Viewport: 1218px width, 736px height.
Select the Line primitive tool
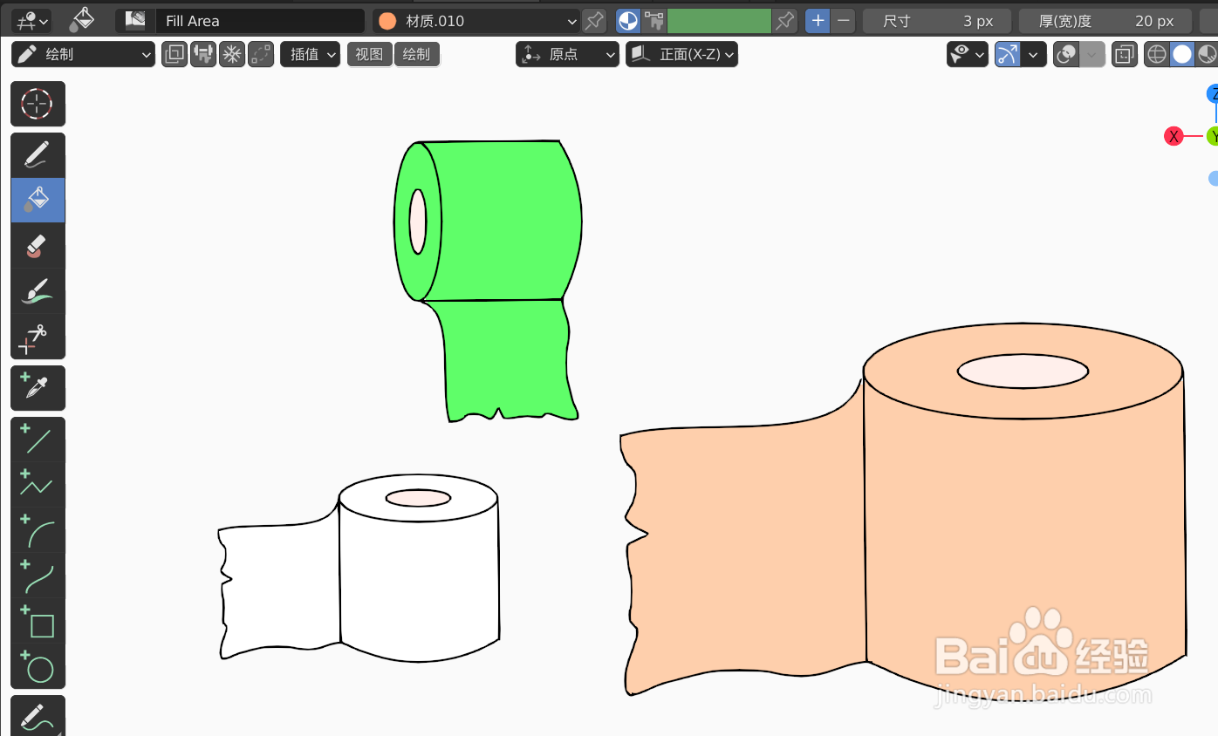pos(38,439)
